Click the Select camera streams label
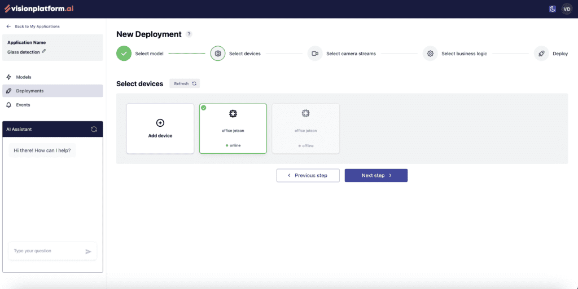The width and height of the screenshot is (578, 289). click(x=351, y=54)
